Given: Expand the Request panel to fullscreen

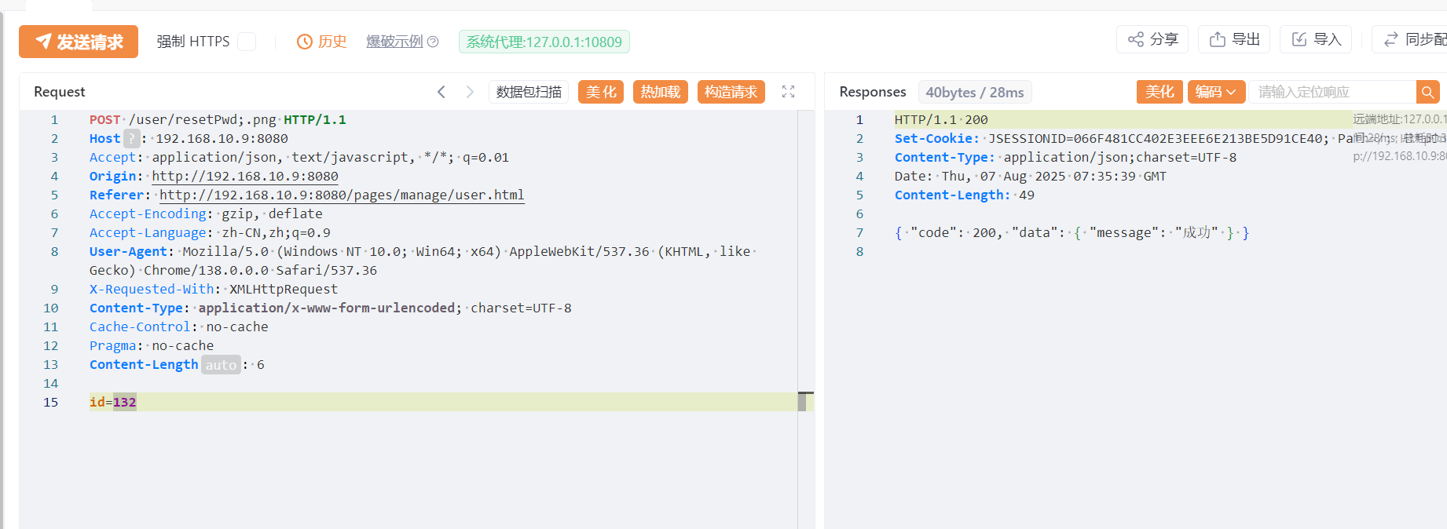Looking at the screenshot, I should 789,92.
